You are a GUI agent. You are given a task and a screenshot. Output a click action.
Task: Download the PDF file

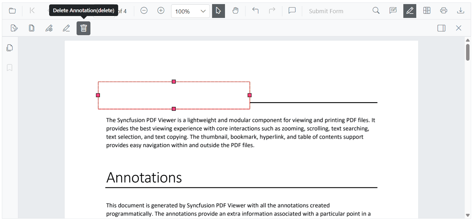coord(461,10)
